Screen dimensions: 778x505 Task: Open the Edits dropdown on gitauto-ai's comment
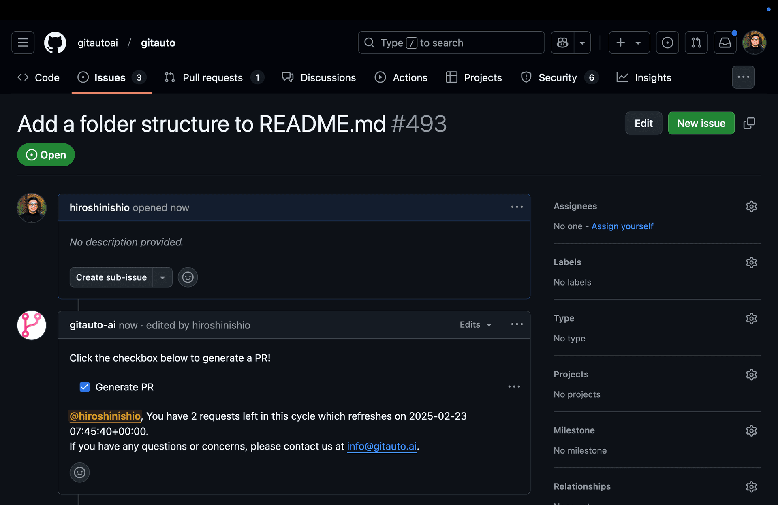[x=475, y=324]
